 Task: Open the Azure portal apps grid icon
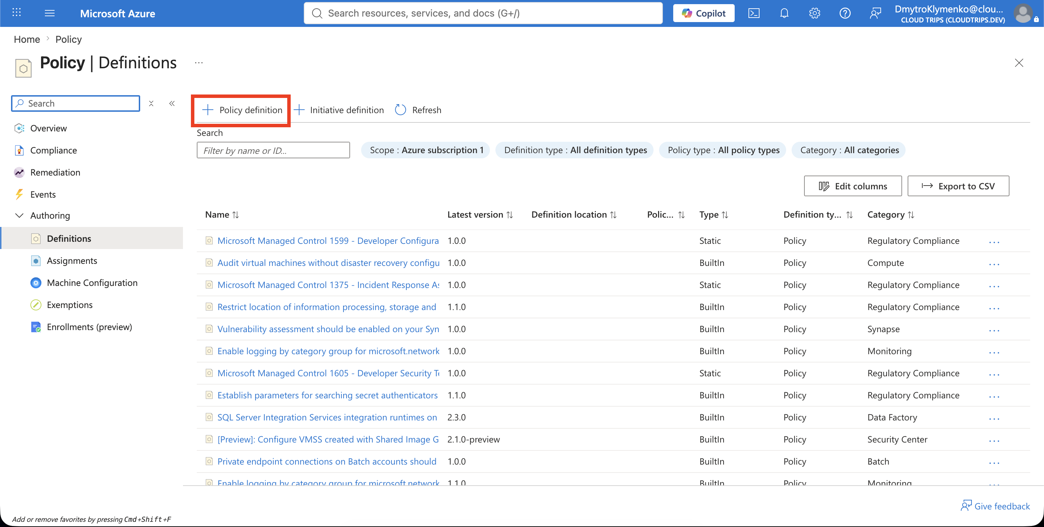(17, 13)
